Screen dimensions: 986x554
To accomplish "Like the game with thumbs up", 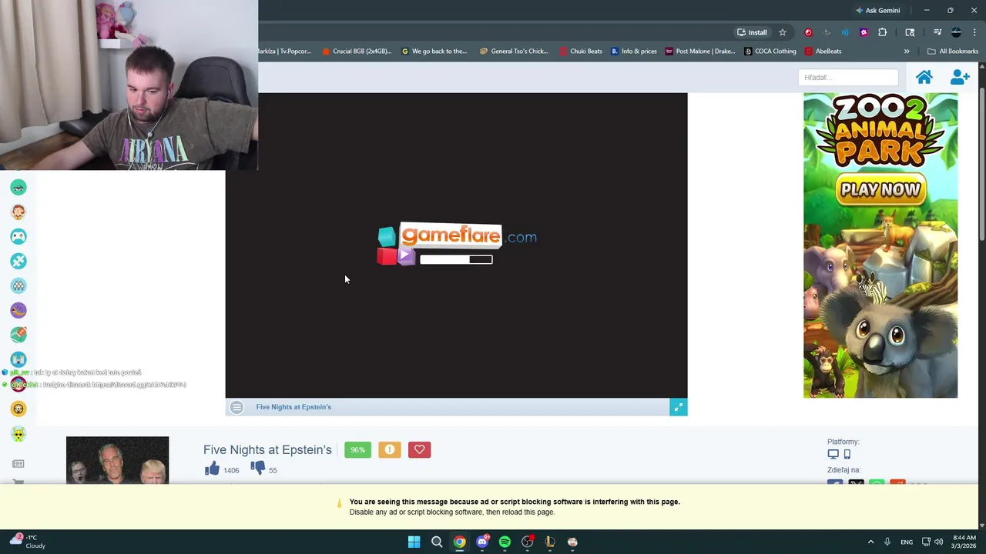I will (212, 469).
